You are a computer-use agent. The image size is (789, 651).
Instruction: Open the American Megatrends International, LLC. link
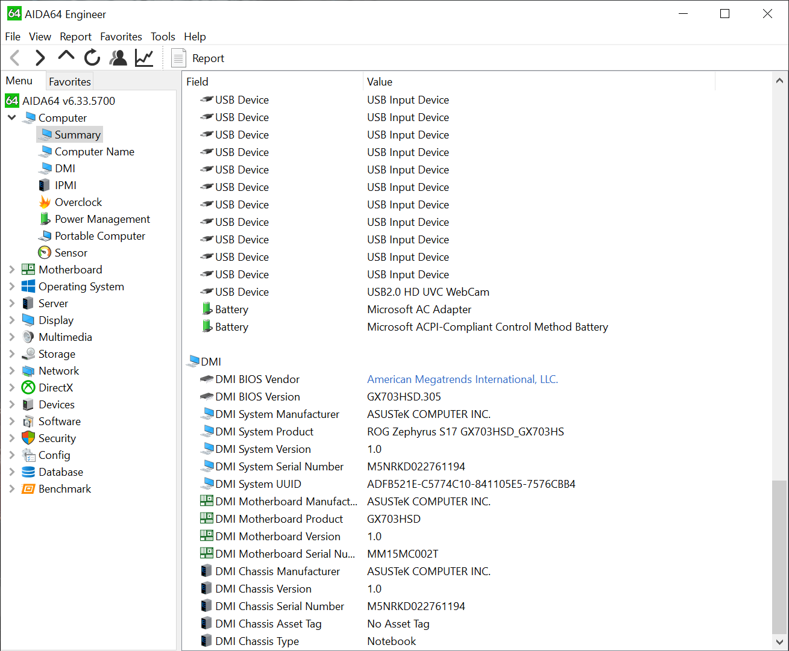point(462,379)
